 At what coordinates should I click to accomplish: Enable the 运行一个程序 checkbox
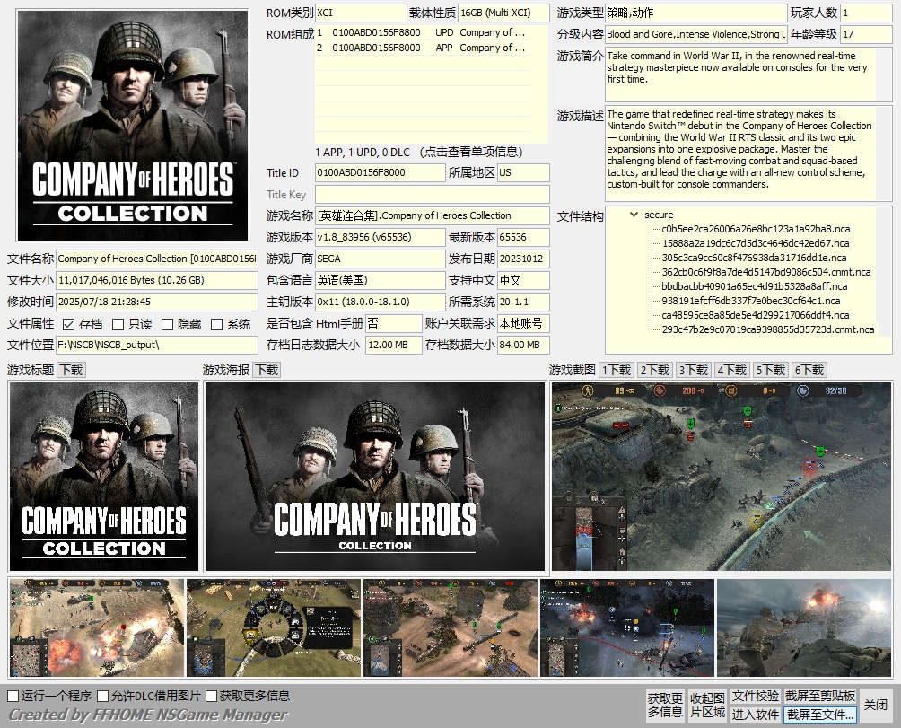(x=13, y=697)
